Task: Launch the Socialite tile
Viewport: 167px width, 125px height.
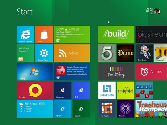Action: tap(35, 90)
